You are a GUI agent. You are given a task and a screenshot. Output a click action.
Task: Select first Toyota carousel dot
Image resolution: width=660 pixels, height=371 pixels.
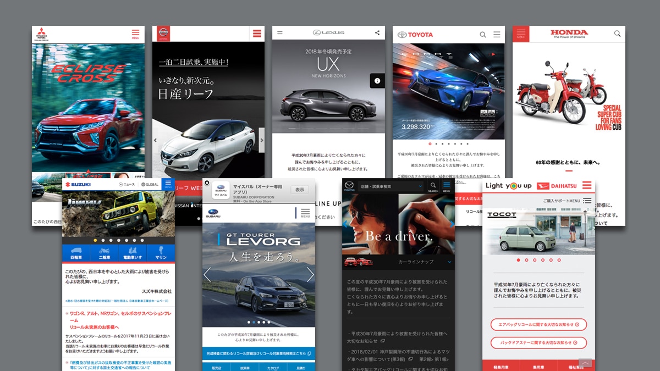pos(430,144)
